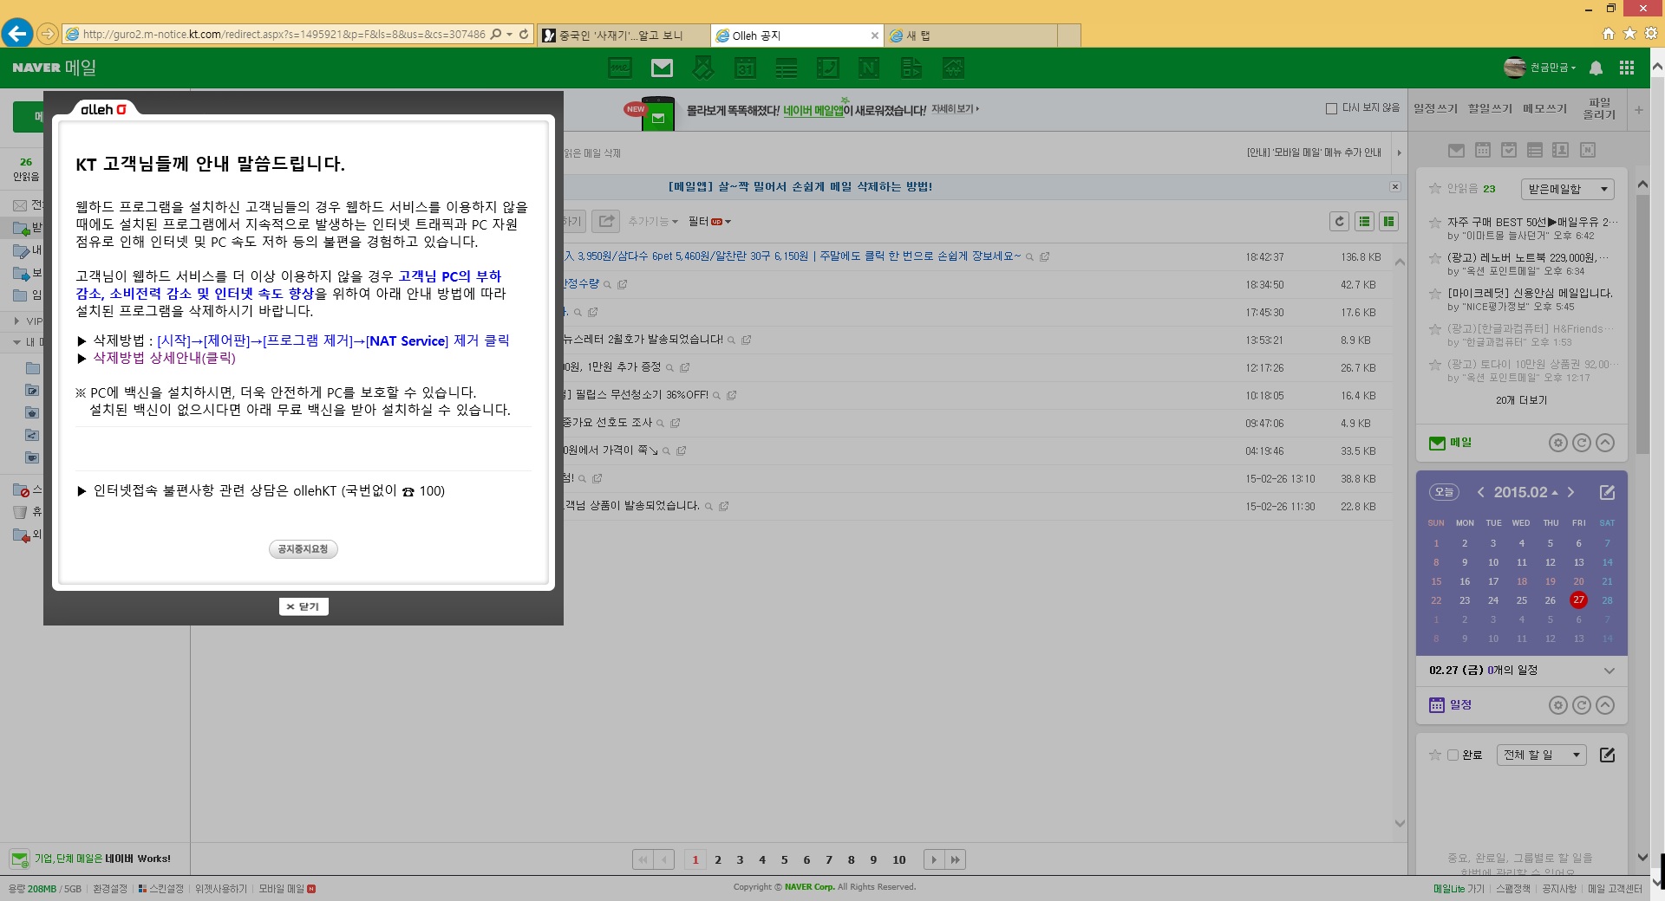1665x901 pixels.
Task: Click the '공지중지요청' button in popup
Action: [303, 549]
